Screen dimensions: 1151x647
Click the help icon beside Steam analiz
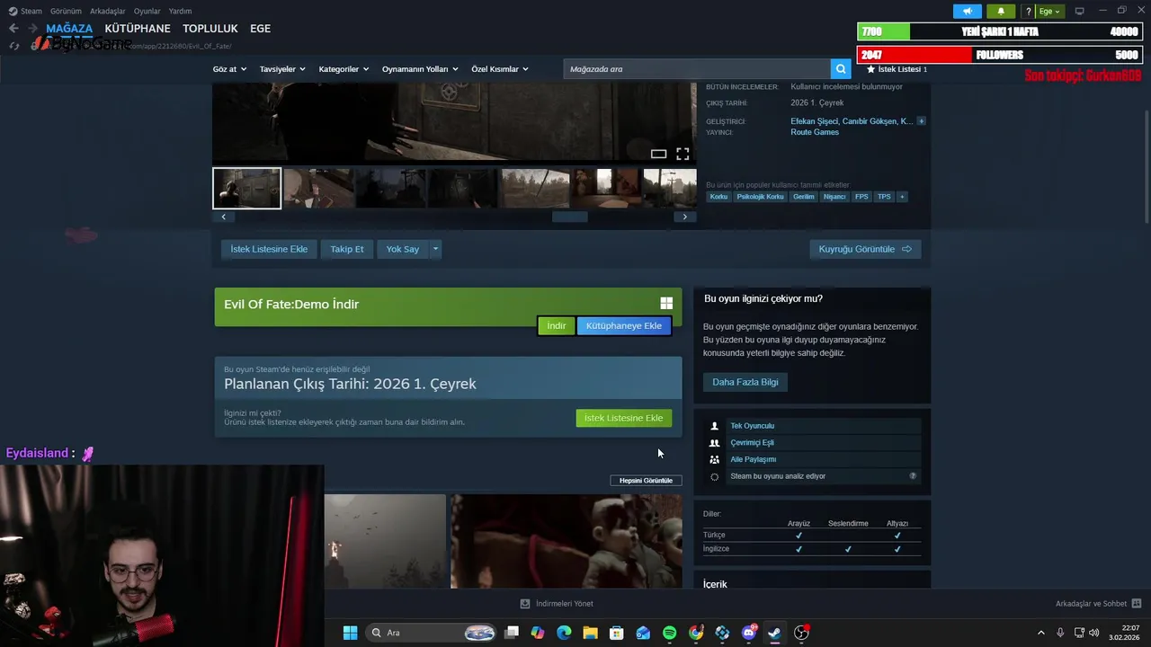point(913,476)
